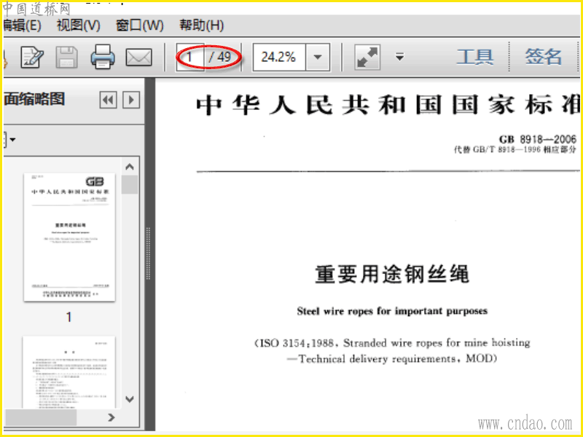Select the page 1 thumbnail
This screenshot has width=583, height=437.
pos(69,237)
